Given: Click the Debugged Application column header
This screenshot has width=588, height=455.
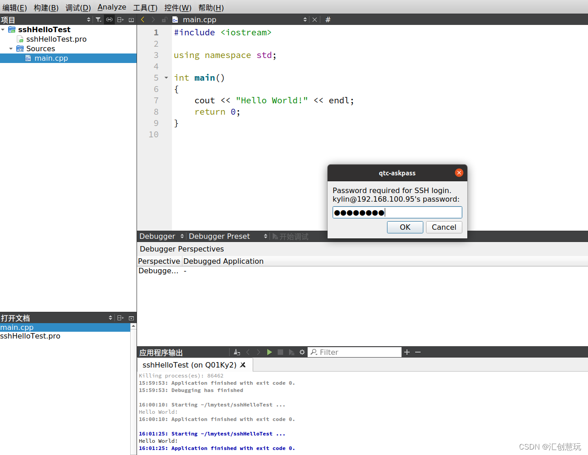Looking at the screenshot, I should tap(223, 261).
